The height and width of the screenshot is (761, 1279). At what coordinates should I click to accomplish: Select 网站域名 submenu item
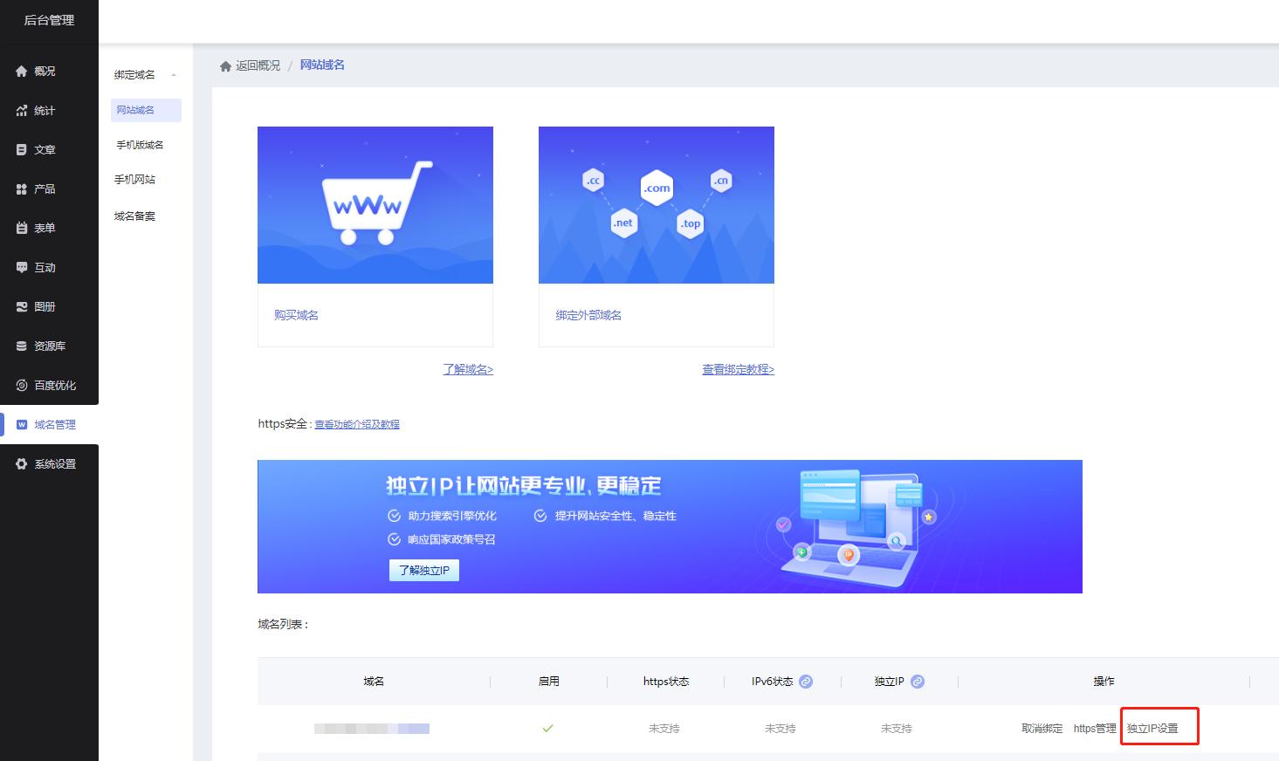[146, 110]
